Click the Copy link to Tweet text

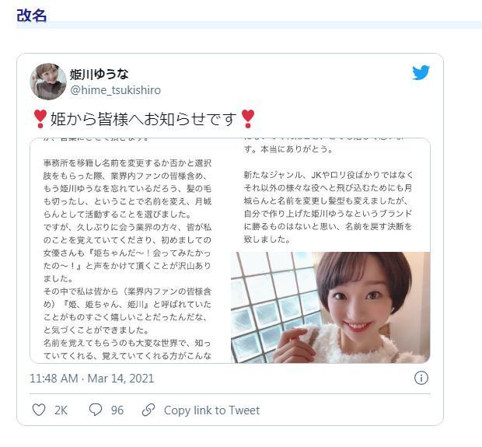tap(211, 410)
